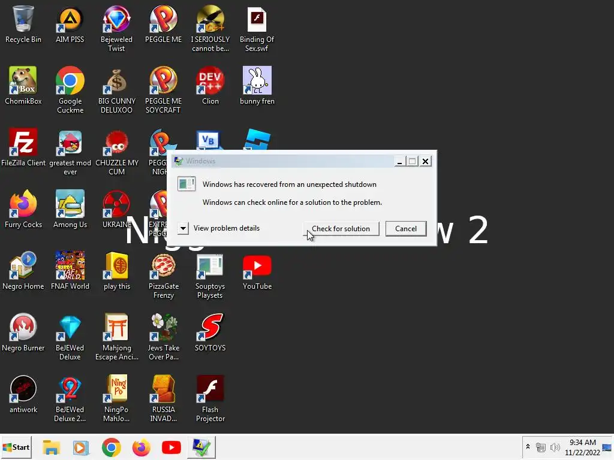The image size is (614, 460).
Task: Select the NingPo MahJo... shortcut
Action: pos(116,399)
